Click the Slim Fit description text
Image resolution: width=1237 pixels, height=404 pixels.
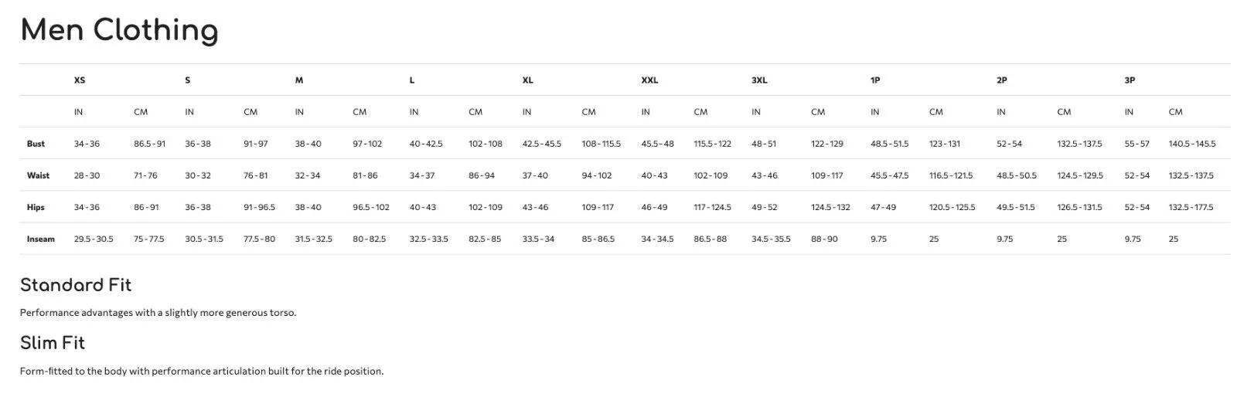coord(202,372)
